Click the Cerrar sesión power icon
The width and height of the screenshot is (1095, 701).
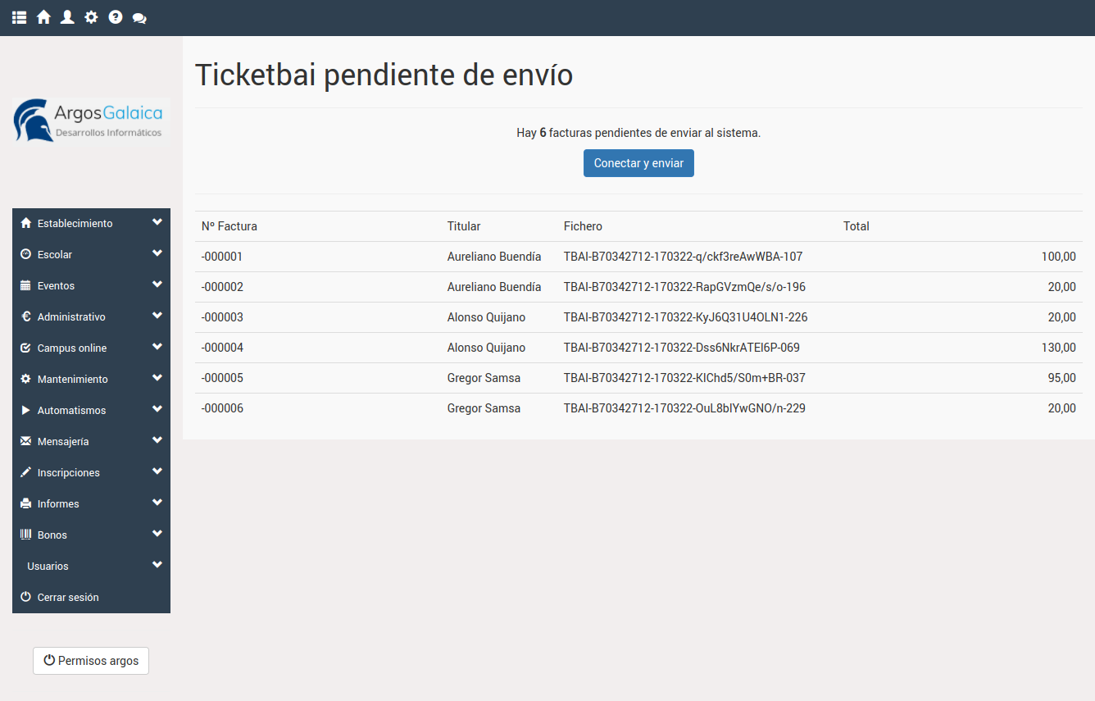coord(25,597)
